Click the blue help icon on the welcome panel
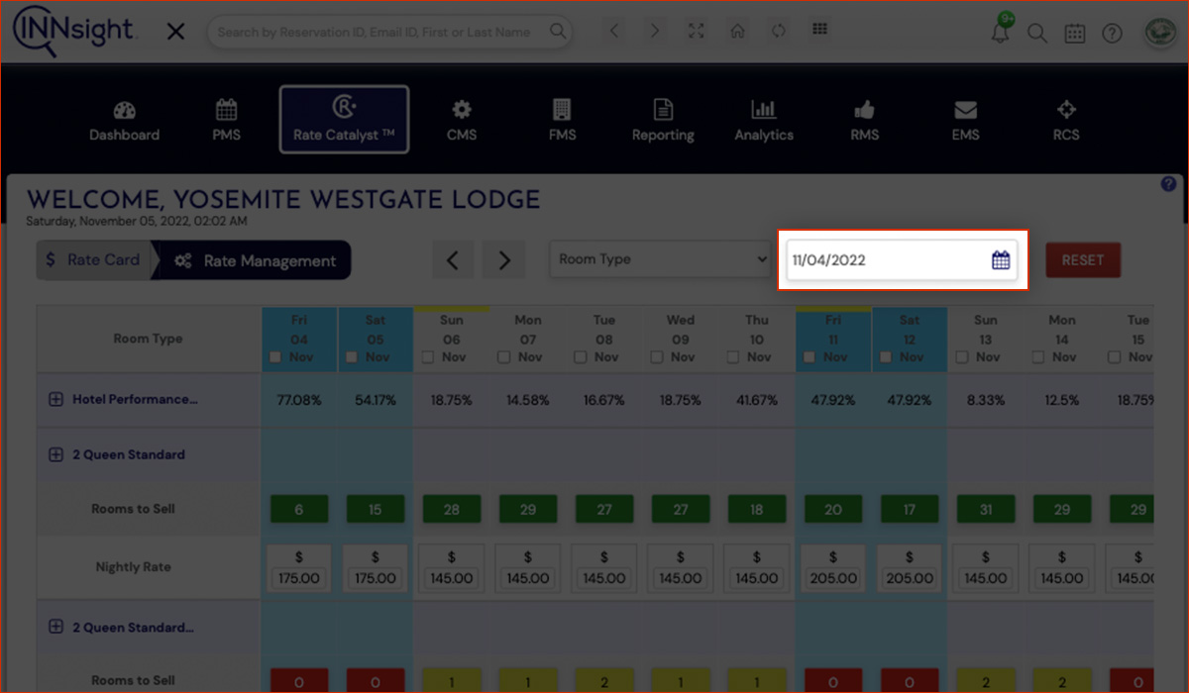Screen dimensions: 1189x693 click(1168, 184)
